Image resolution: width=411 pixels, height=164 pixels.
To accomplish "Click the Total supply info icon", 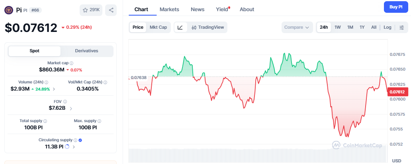I will pyautogui.click(x=45, y=121).
